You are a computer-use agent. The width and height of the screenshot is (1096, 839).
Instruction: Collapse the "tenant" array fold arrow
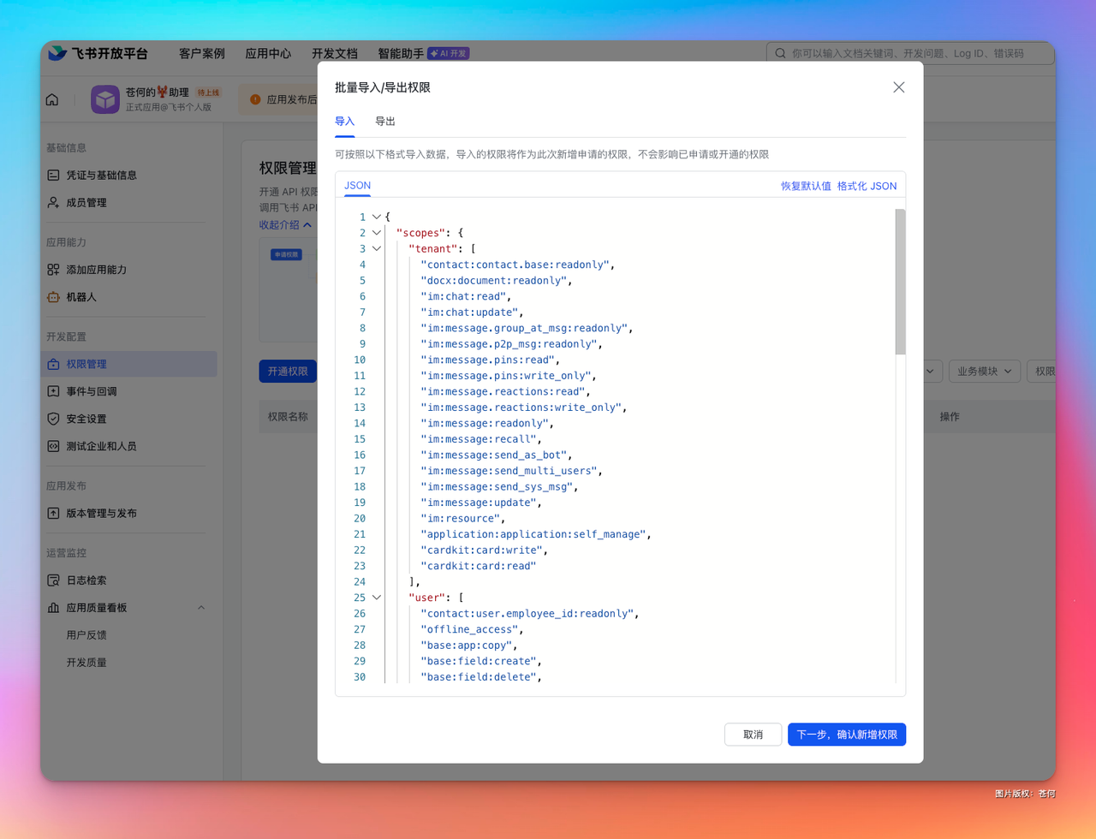point(377,248)
